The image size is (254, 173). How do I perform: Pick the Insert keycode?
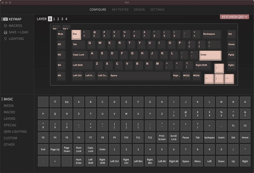tap(221, 137)
